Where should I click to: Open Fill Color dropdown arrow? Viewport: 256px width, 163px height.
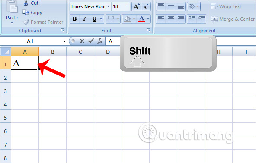point(134,19)
